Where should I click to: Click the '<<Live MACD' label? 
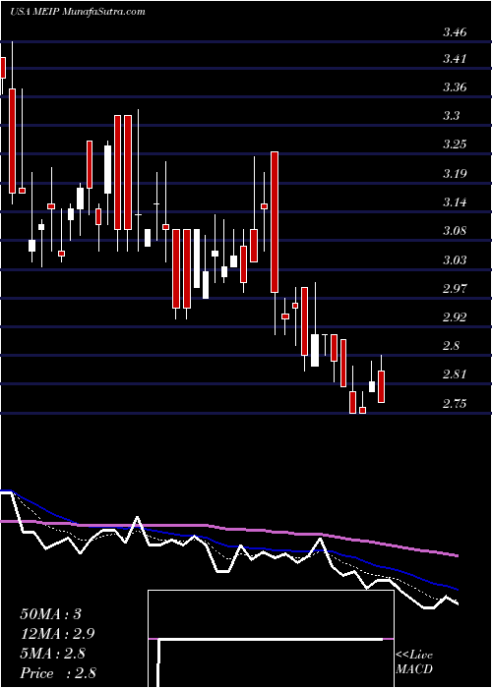[414, 662]
